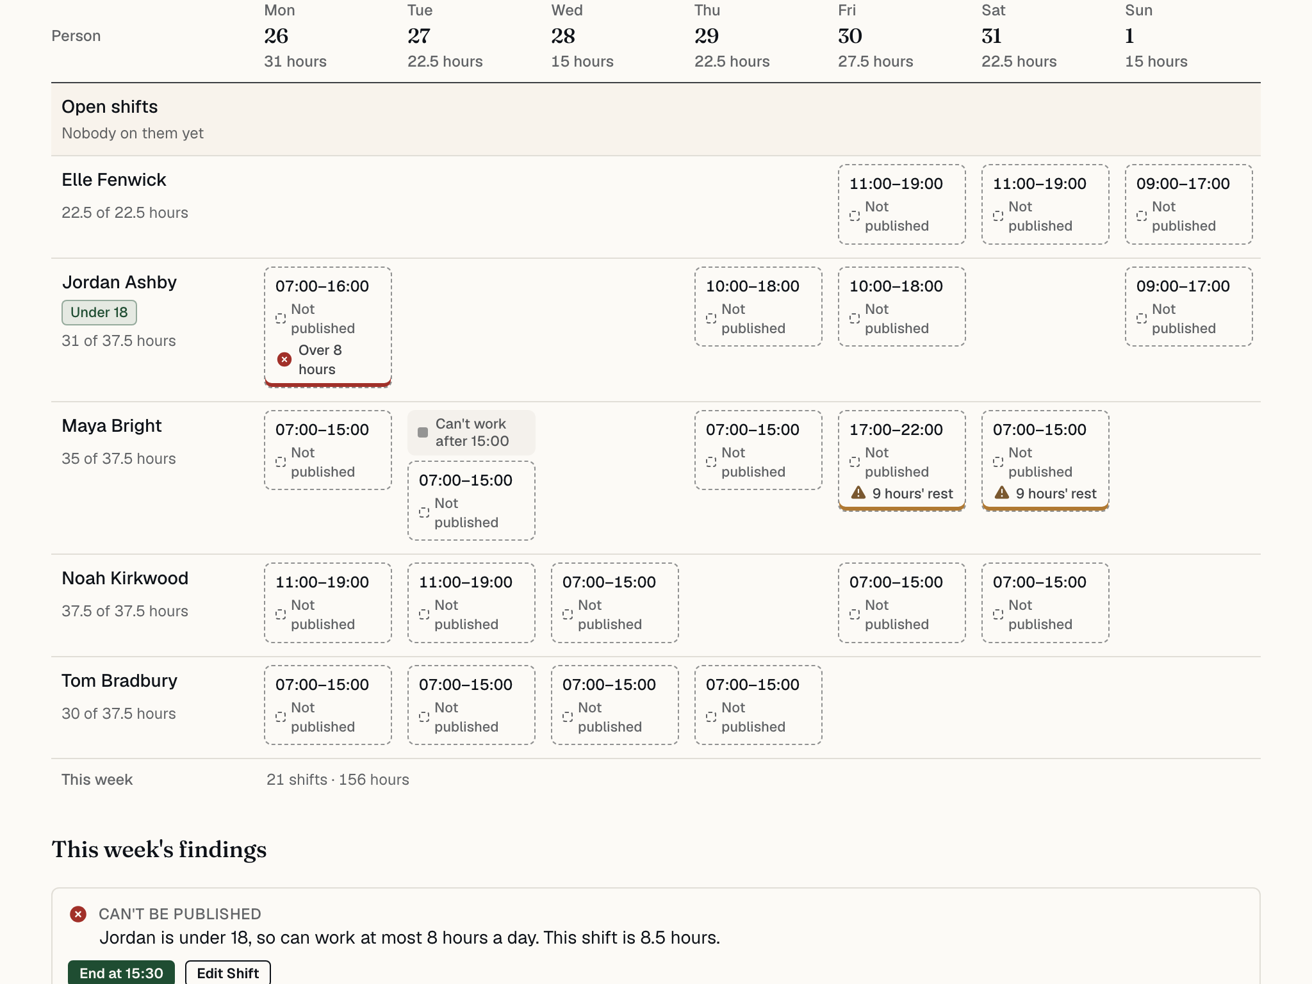Click Maya's Can't work after 15:00 note
The height and width of the screenshot is (984, 1312).
(471, 432)
